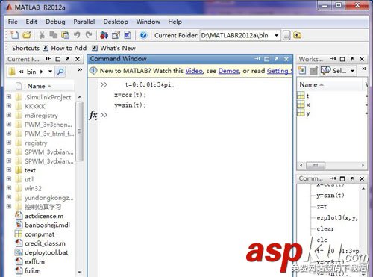Image resolution: width=373 pixels, height=277 pixels.
Task: Open the Debug menu
Action: pyautogui.click(x=55, y=22)
